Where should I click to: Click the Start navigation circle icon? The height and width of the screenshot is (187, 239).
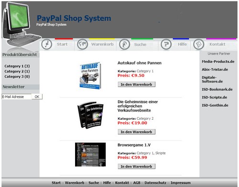[x=46, y=44]
